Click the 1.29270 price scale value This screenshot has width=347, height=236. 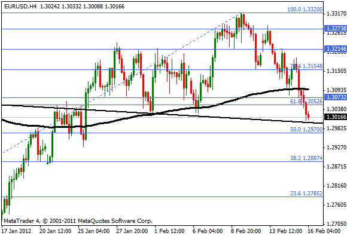tap(336, 148)
